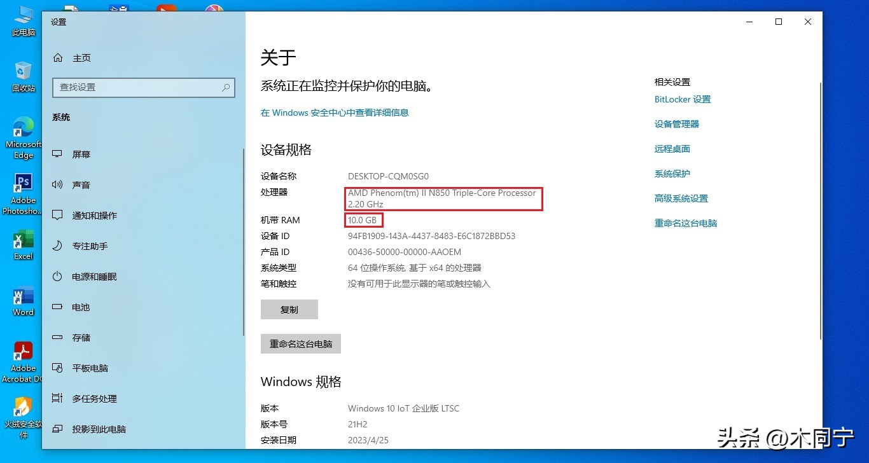869x463 pixels.
Task: Open BitLocker 设置
Action: [x=683, y=99]
